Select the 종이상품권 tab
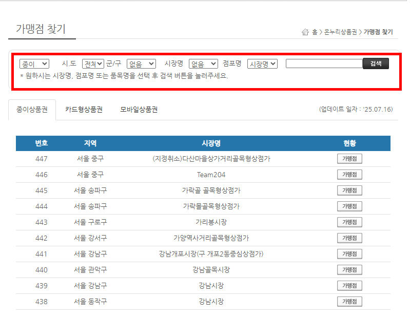Image resolution: width=410 pixels, height=319 pixels. (32, 110)
